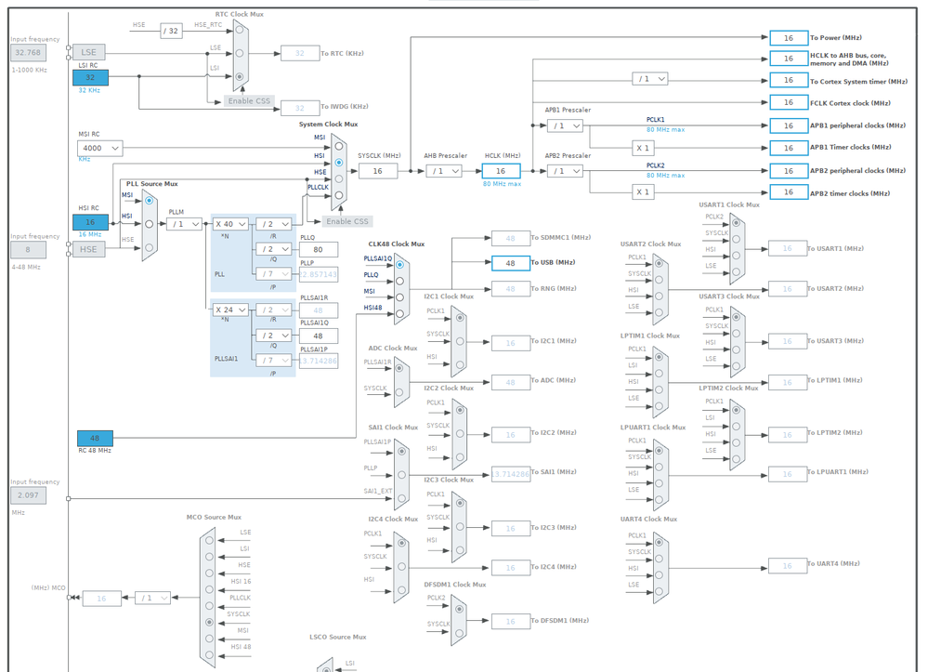This screenshot has width=928, height=672.
Task: Select LSE in MCO Source Mux
Action: (x=209, y=540)
